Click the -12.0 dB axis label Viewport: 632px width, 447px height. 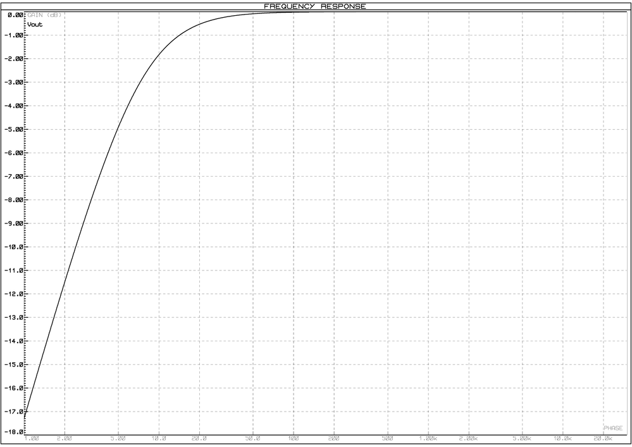point(14,294)
